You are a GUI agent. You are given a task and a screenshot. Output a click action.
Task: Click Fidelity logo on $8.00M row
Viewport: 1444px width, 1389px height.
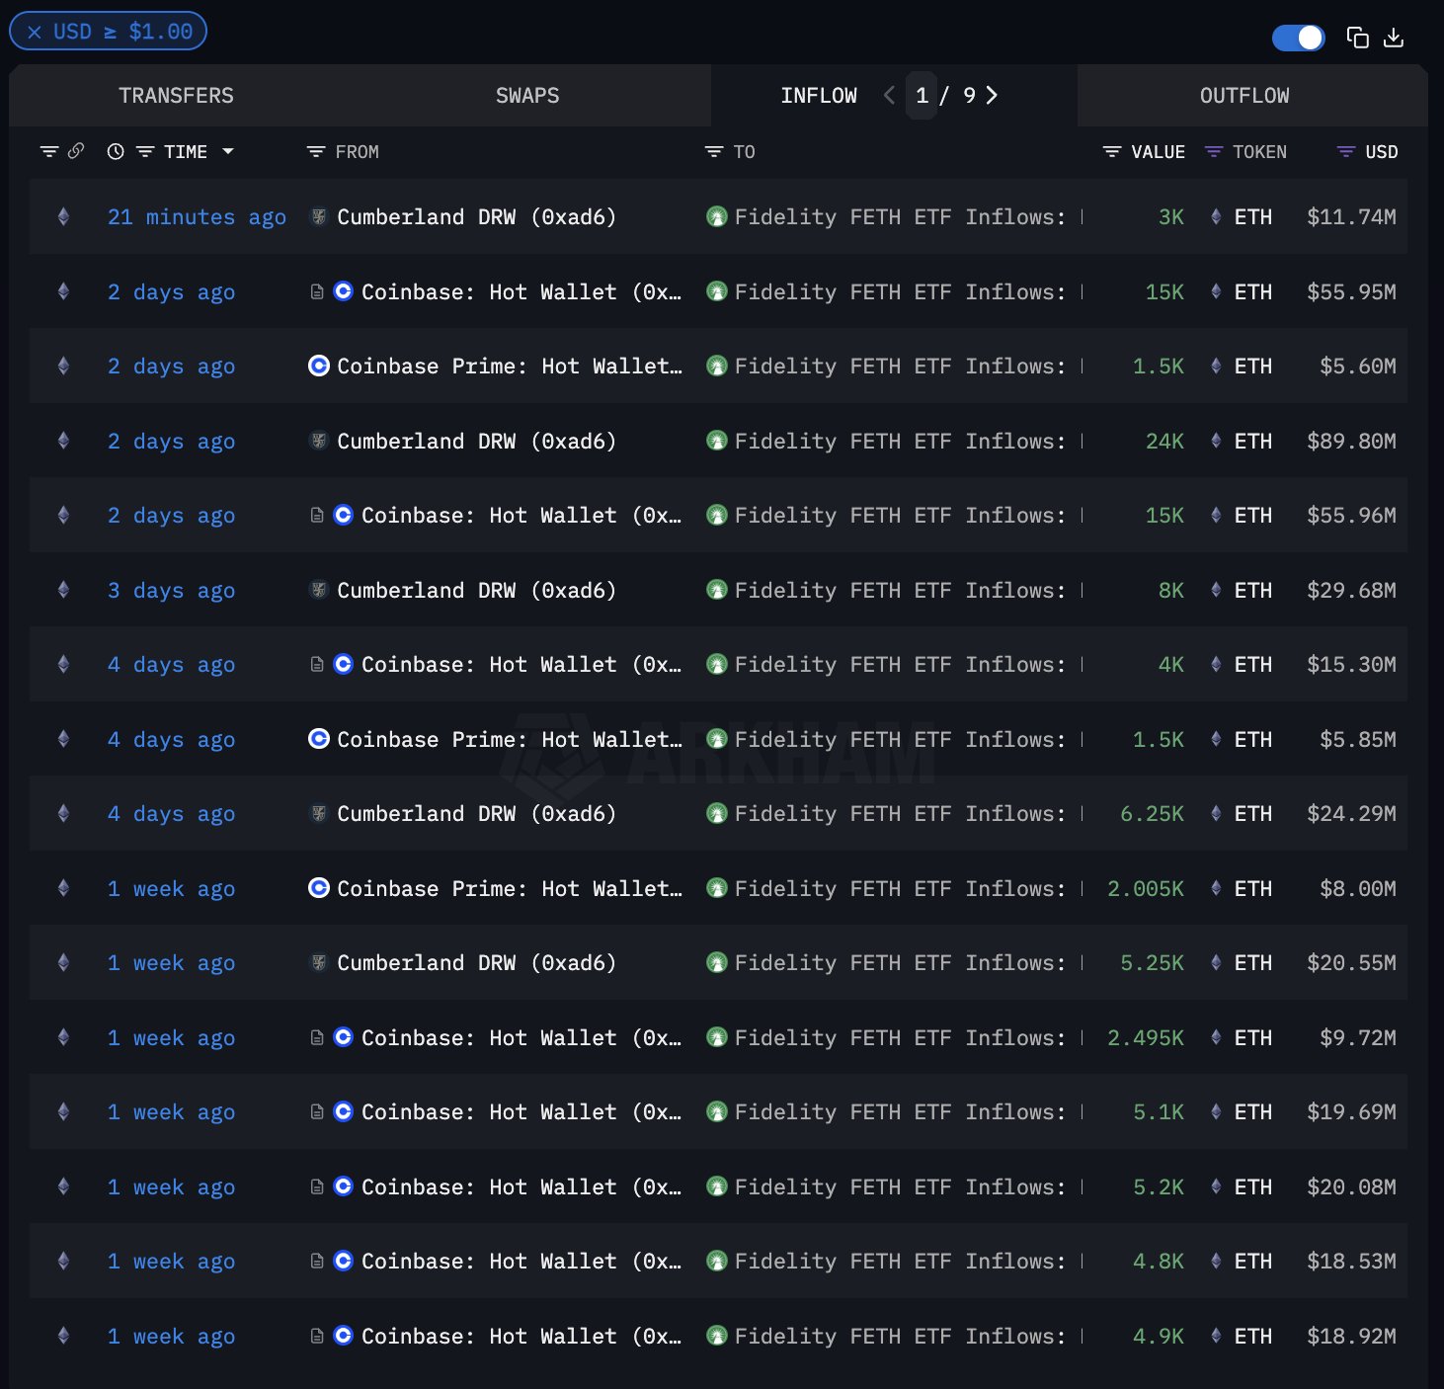717,888
